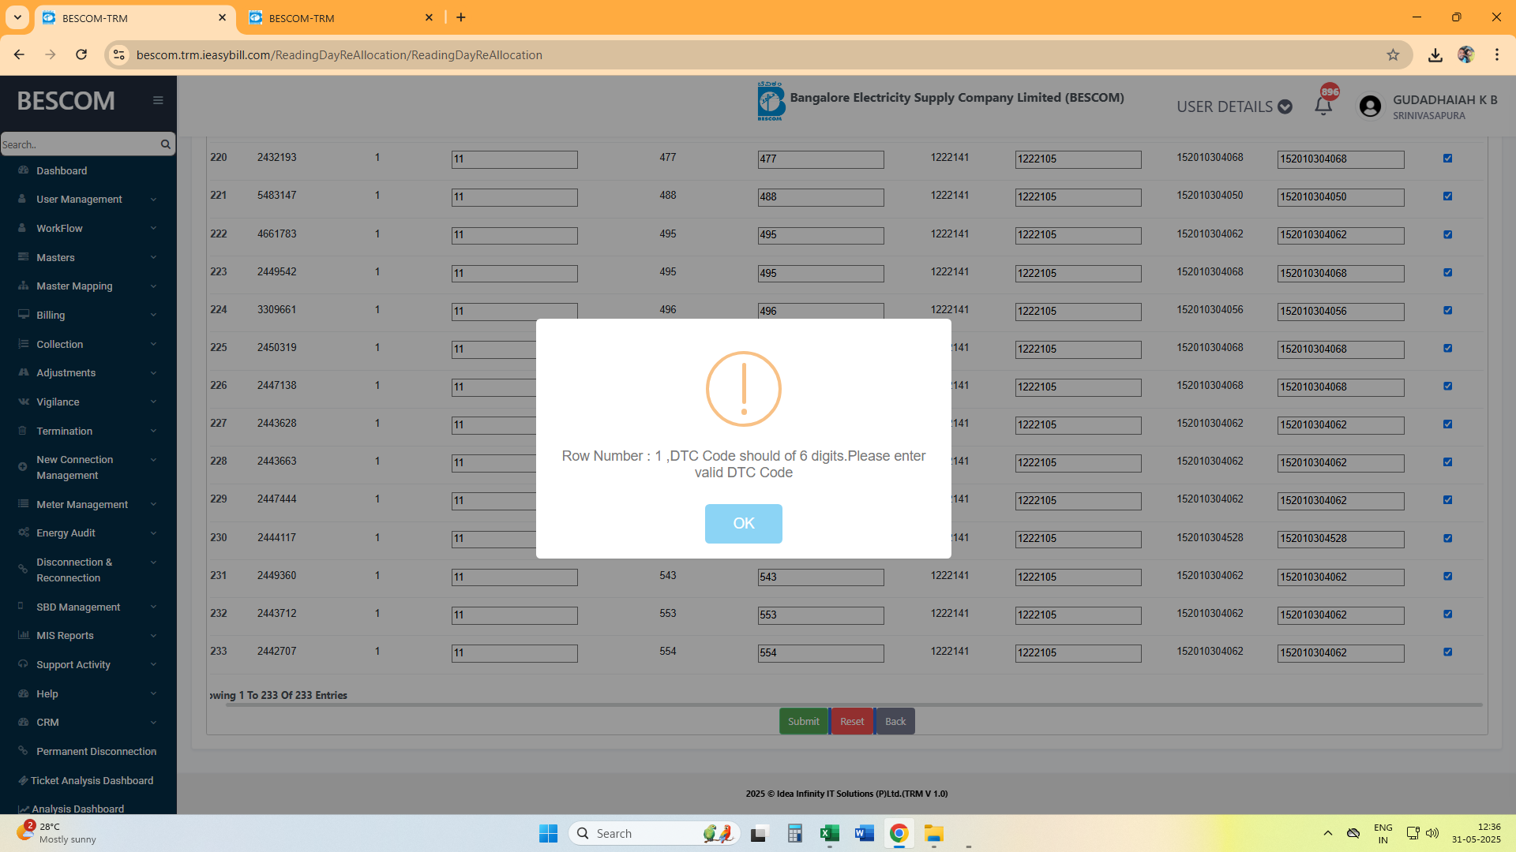Expand USER DETAILS dropdown
The image size is (1516, 852).
point(1234,106)
